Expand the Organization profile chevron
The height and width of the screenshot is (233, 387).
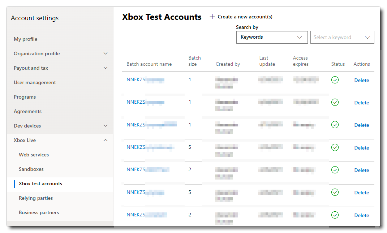click(x=106, y=53)
